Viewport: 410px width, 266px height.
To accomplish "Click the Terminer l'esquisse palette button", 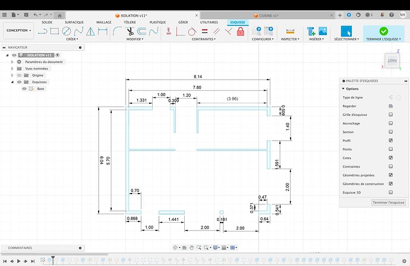I will click(388, 202).
